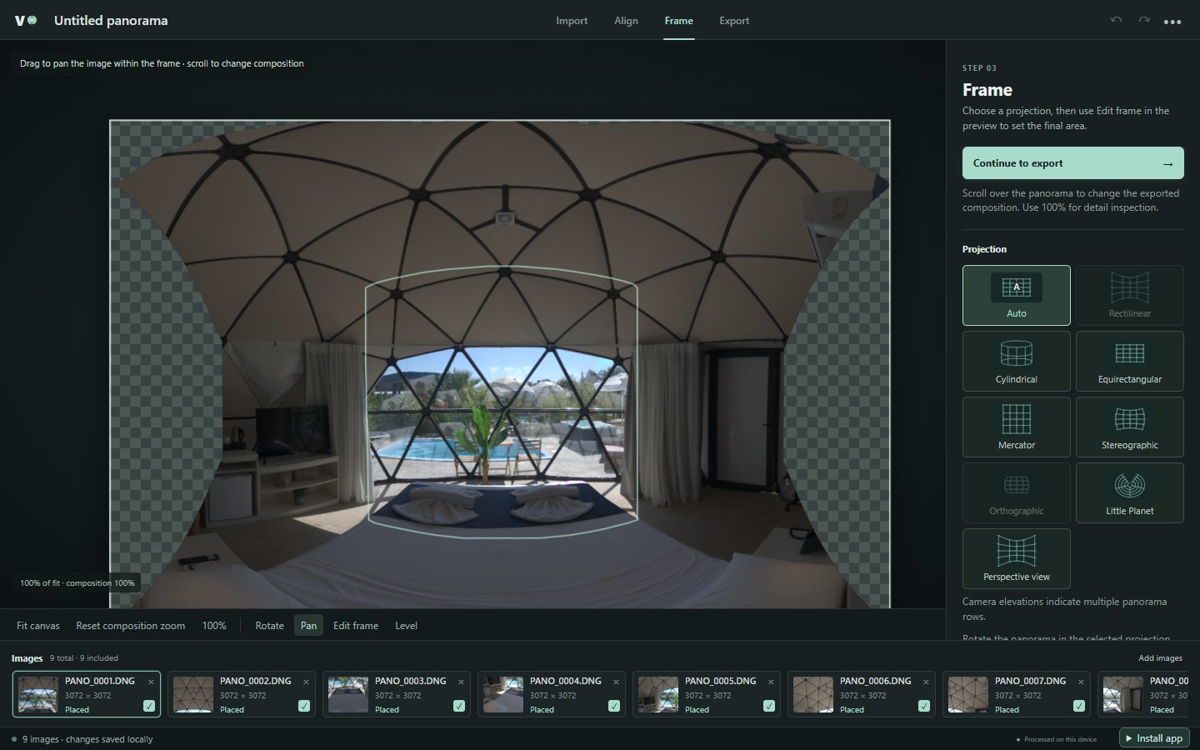Choose the Equirectangular projection

click(1129, 361)
